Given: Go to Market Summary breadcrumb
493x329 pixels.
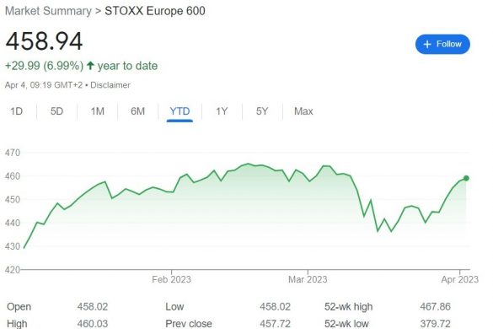Looking at the screenshot, I should (48, 11).
